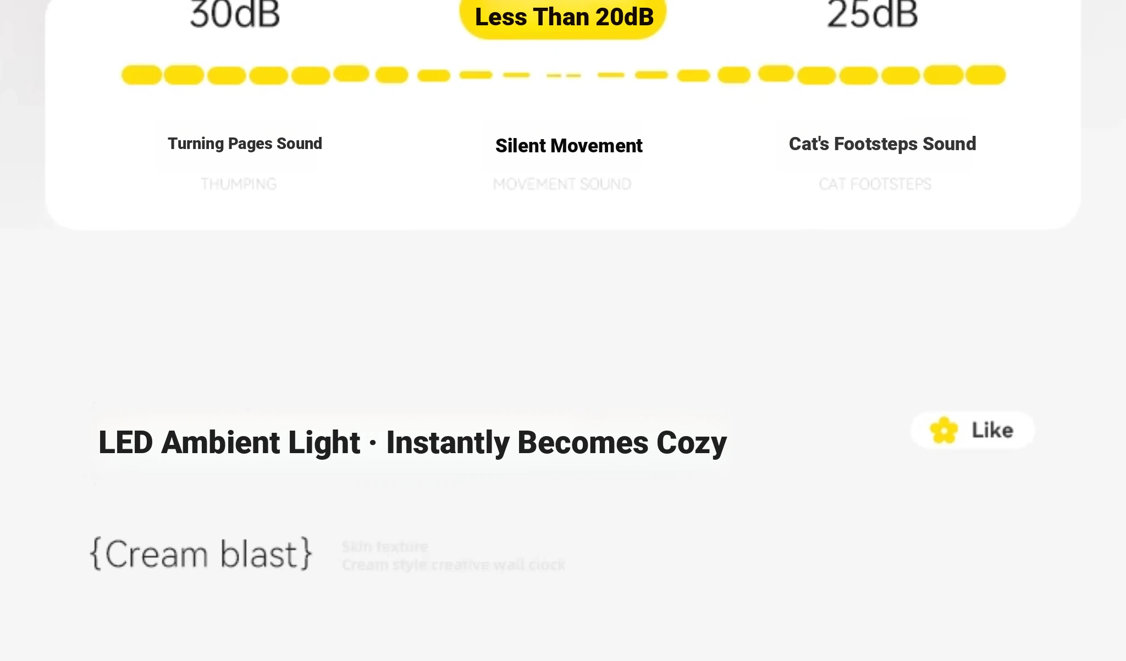Image resolution: width=1126 pixels, height=661 pixels.
Task: Select the Turning Pages Sound label
Action: (x=245, y=144)
